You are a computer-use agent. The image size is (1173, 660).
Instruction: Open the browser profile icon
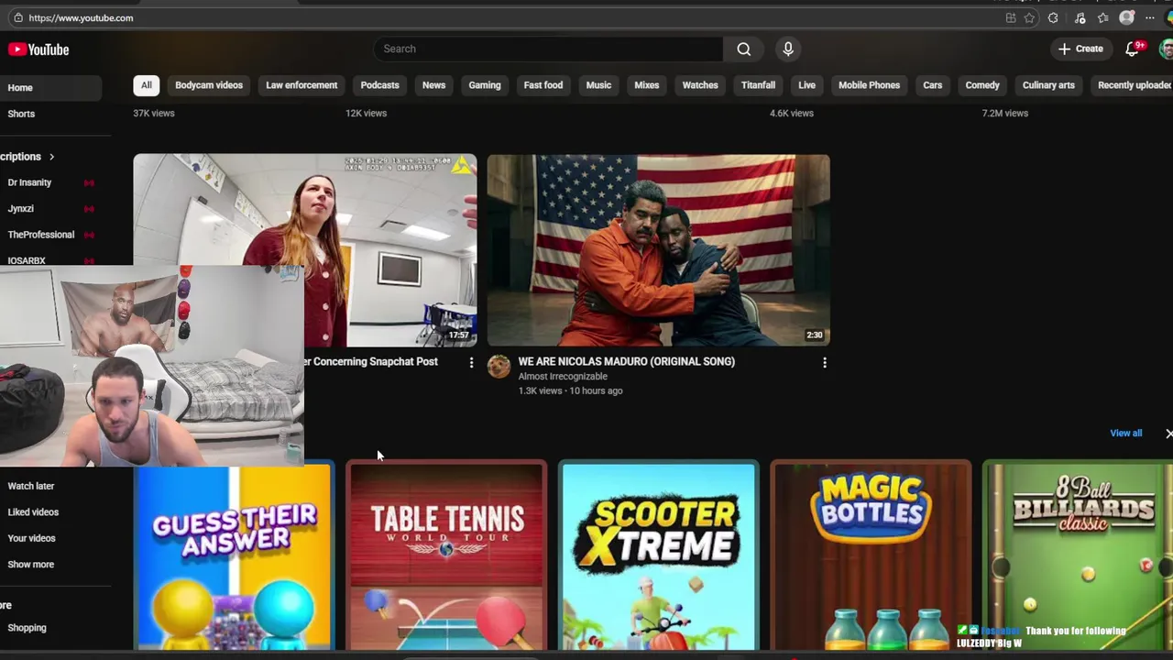(1127, 17)
